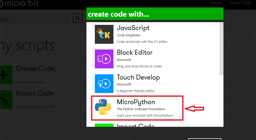This screenshot has height=140, width=256.
Task: Click the Create Code heading in my scripts
Action: coord(35,69)
